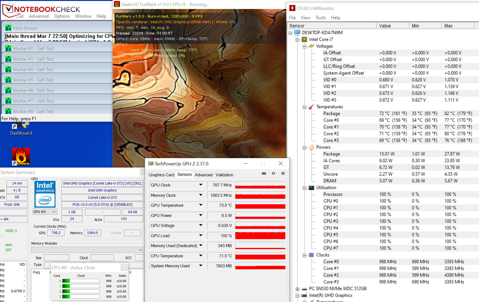The height and width of the screenshot is (302, 479).
Task: Open the Advanced menu in Prime95
Action: (39, 16)
